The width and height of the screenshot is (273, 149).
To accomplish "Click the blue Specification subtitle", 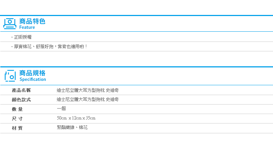I will 33,79.
